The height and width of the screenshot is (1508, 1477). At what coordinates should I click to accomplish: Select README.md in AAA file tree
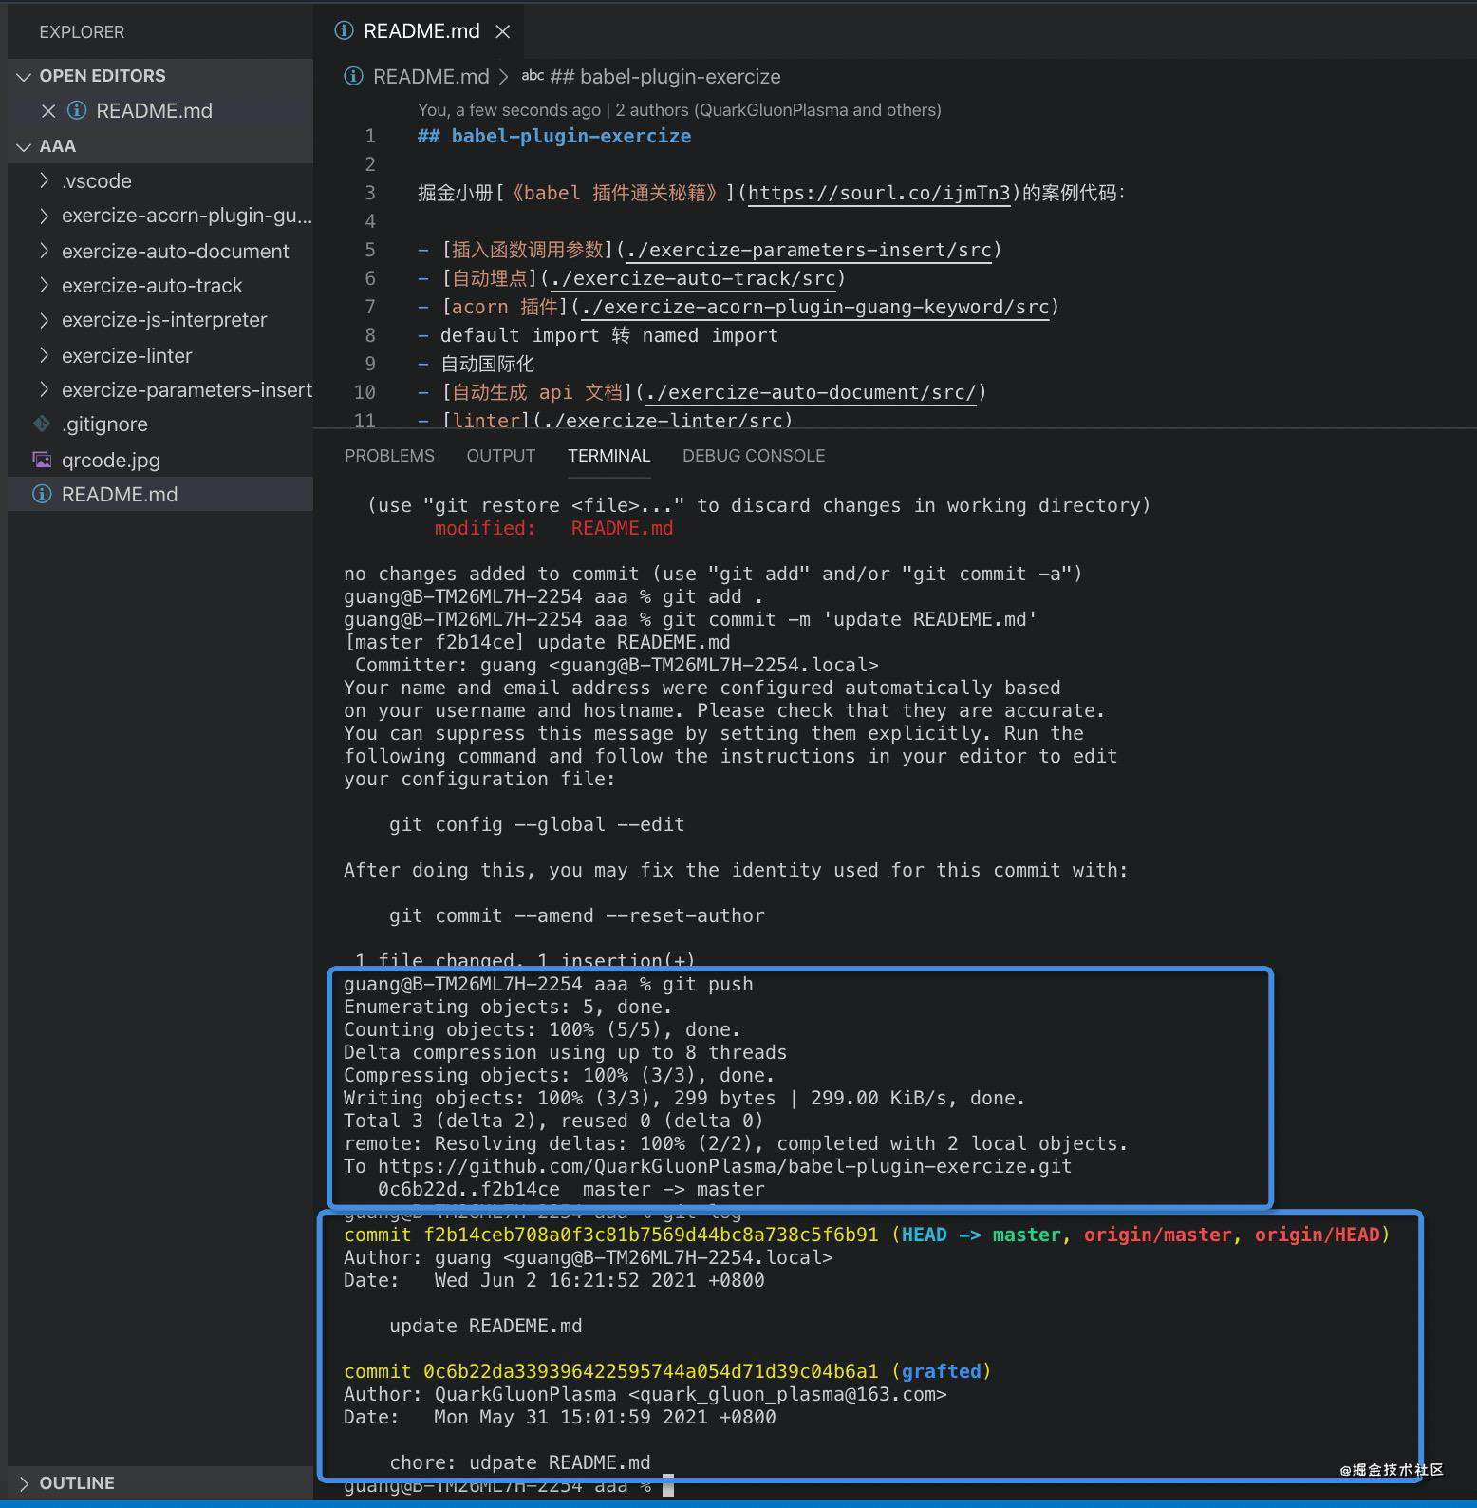pyautogui.click(x=120, y=495)
